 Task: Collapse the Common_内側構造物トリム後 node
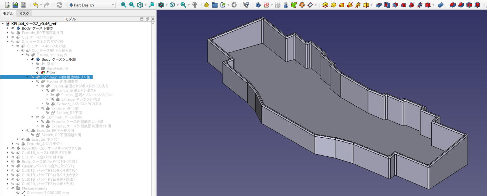tap(27, 77)
